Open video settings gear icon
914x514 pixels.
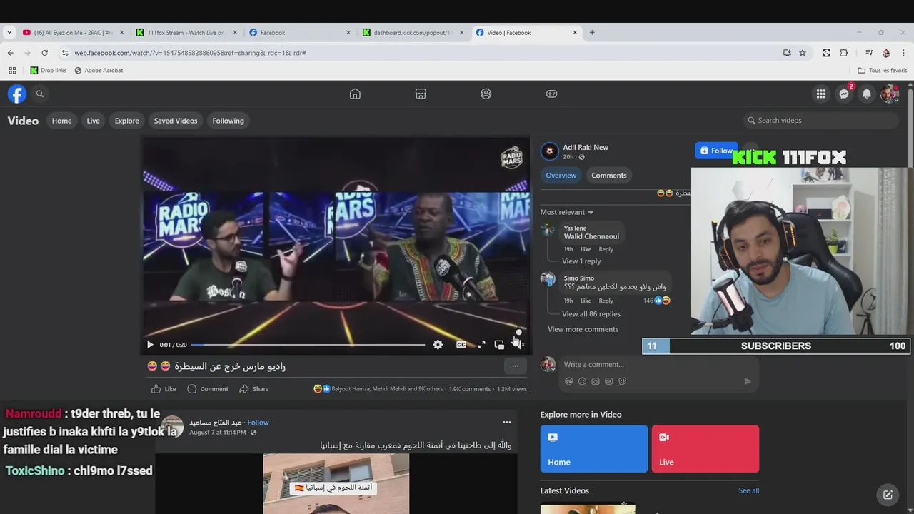[x=438, y=345]
